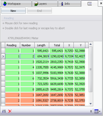Close the panel with the X button
This screenshot has width=103, height=116.
tap(101, 4)
